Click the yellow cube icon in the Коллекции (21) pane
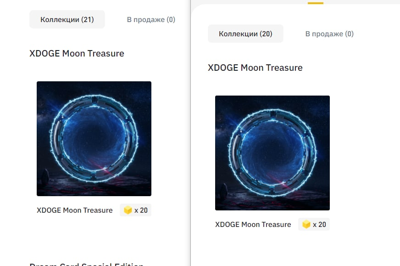The height and width of the screenshot is (266, 400). (128, 210)
